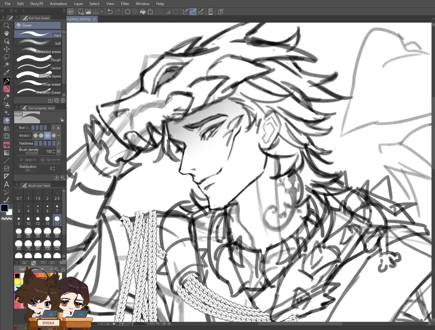Open the Window menu
435x330 pixels.
[x=142, y=4]
